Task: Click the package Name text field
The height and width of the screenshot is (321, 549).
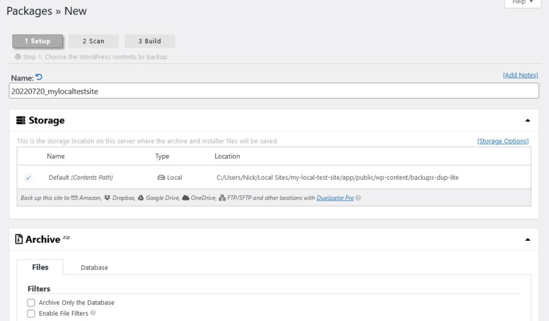Action: click(273, 91)
